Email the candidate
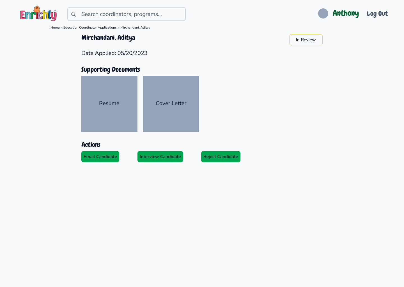This screenshot has height=287, width=404. point(100,157)
